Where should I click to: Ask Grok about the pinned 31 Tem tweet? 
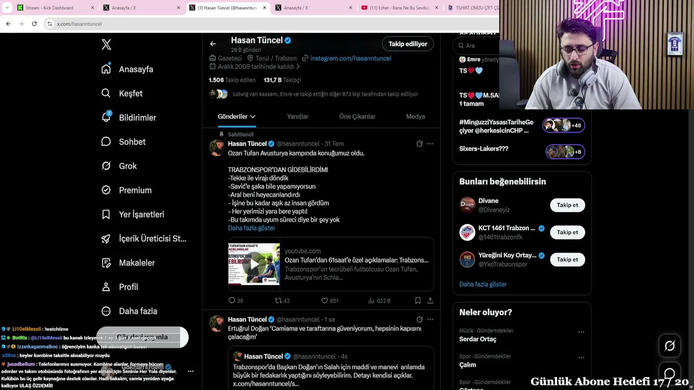[x=419, y=144]
